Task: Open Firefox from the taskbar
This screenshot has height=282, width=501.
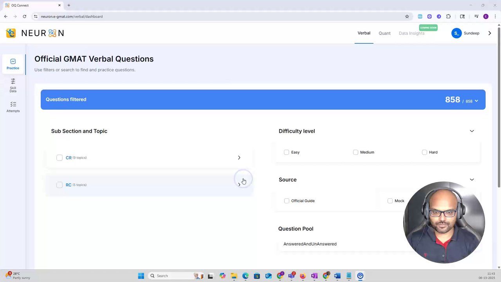Action: [x=303, y=276]
